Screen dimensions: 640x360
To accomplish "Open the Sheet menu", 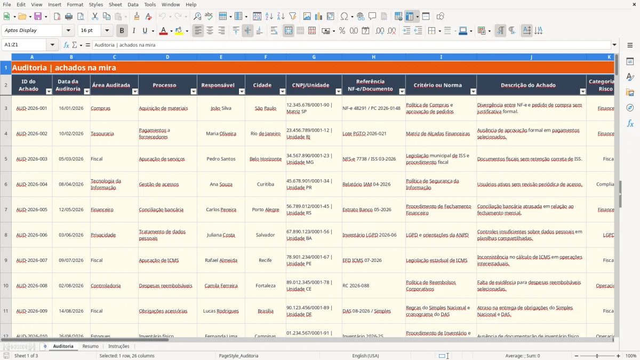I will click(115, 4).
